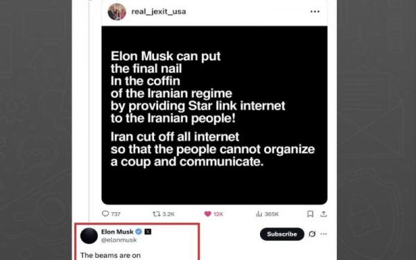416x260 pixels.
Task: Click the Grok circle-slash icon beside Subscribe
Action: [312, 234]
